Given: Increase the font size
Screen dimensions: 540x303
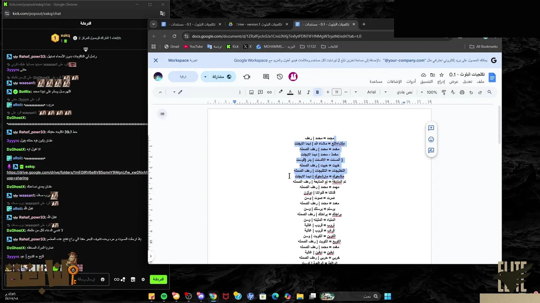Looking at the screenshot, I should pos(327,92).
